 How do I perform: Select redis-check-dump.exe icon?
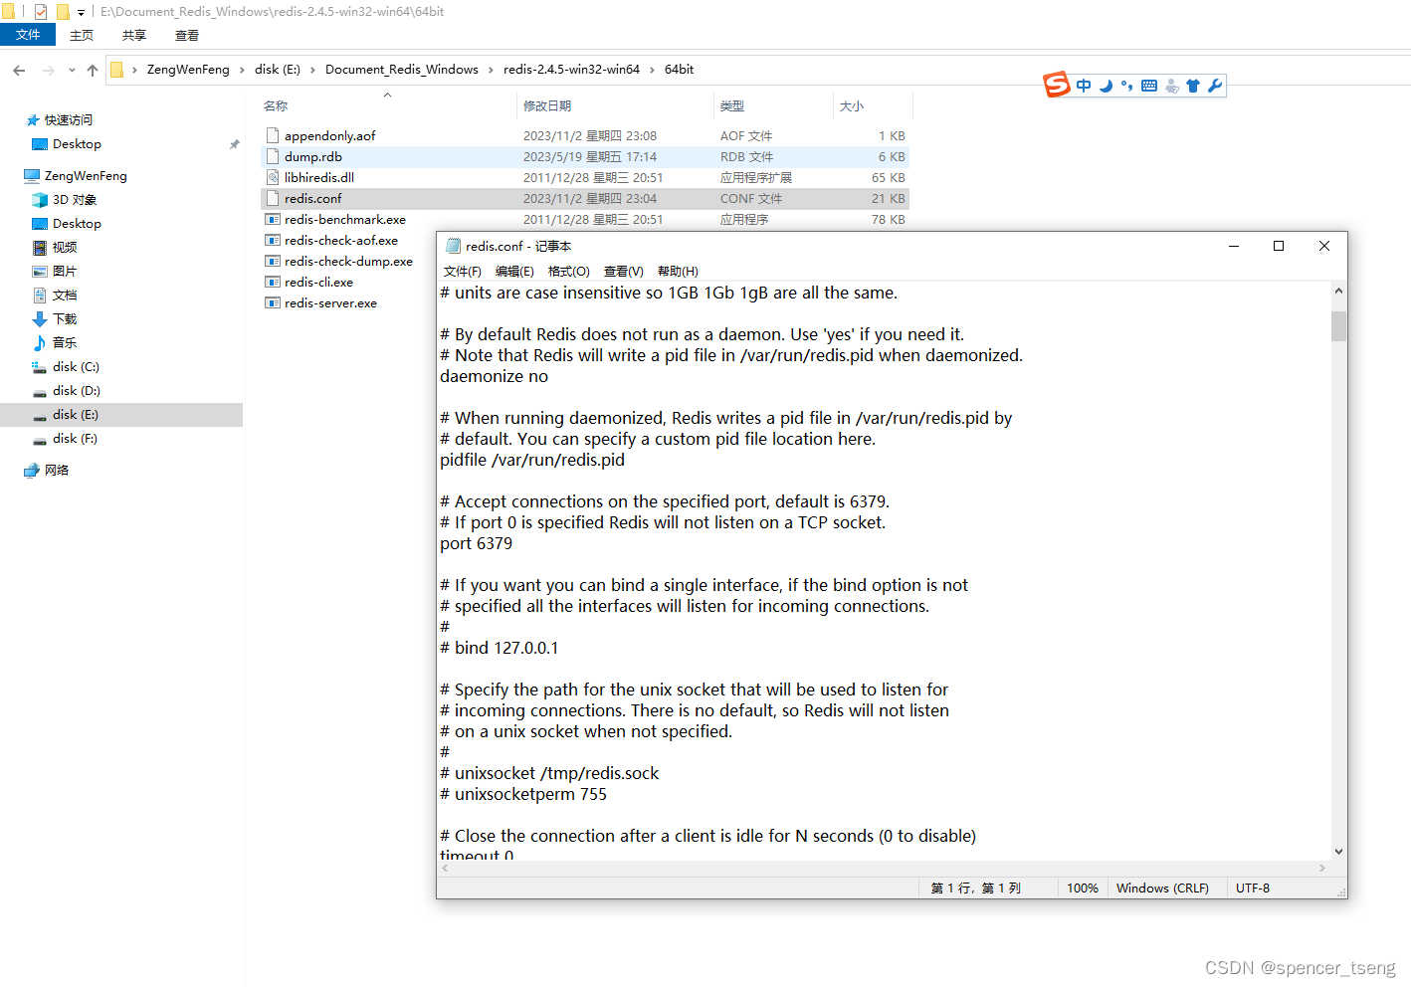point(273,261)
